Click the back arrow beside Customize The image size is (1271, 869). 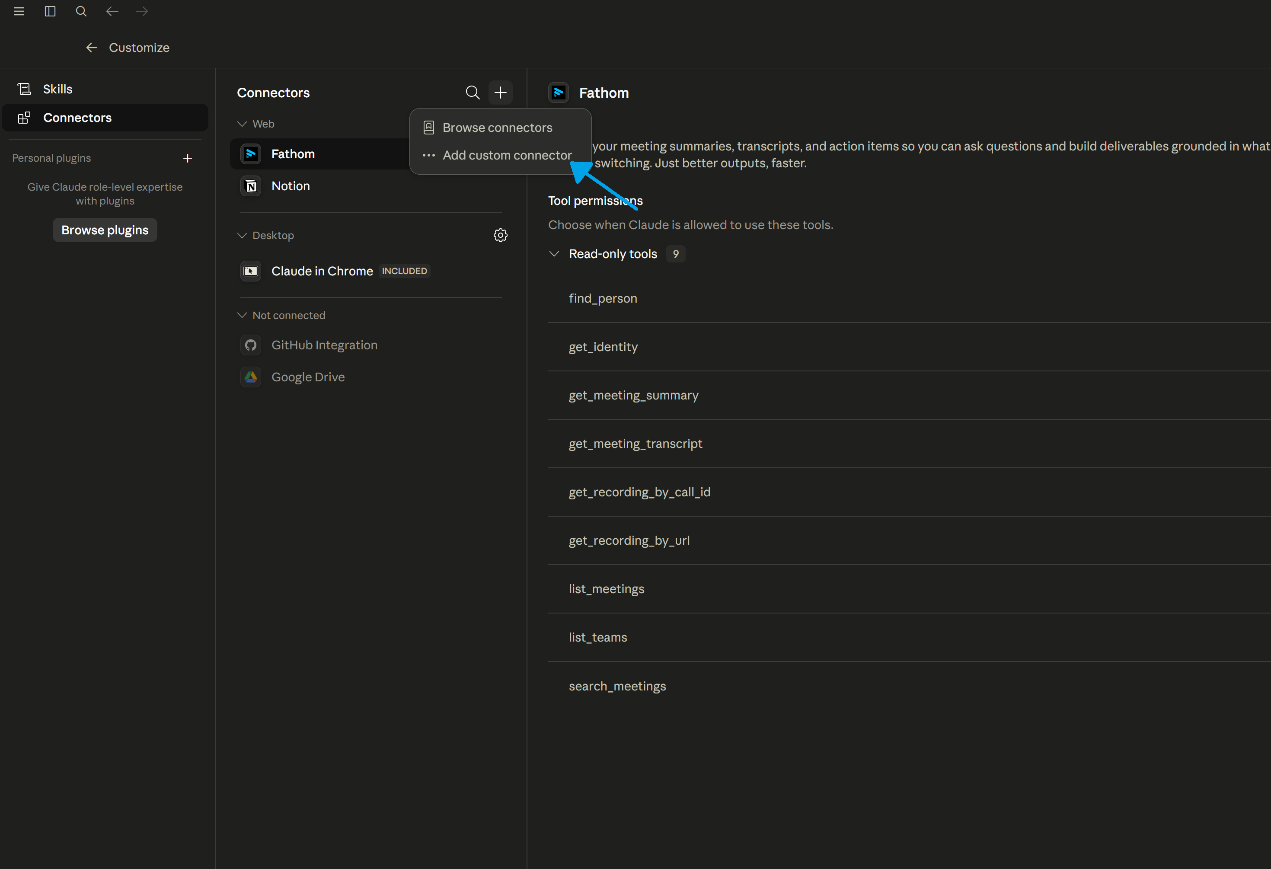91,48
